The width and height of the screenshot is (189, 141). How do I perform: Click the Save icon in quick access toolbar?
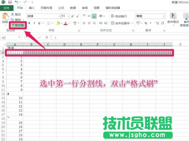click(x=10, y=2)
